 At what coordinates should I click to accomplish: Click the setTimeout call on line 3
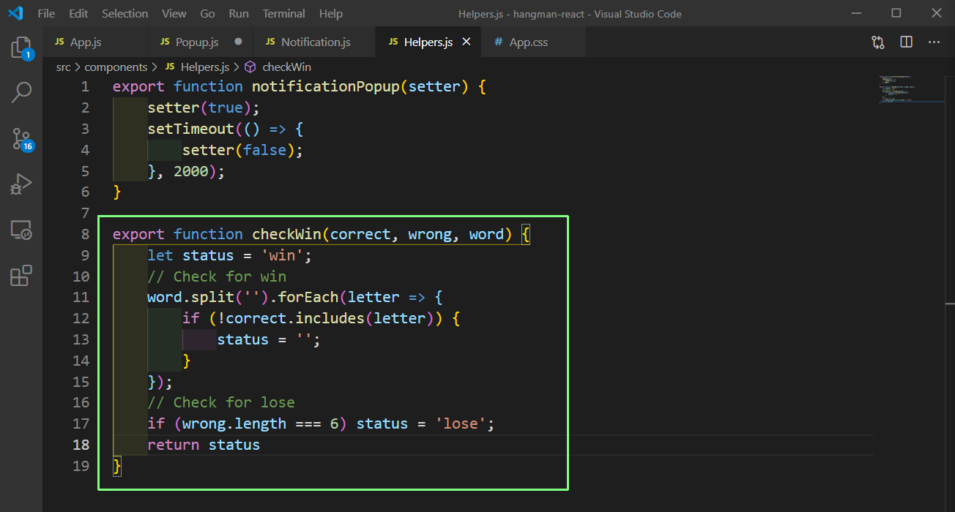pyautogui.click(x=191, y=129)
